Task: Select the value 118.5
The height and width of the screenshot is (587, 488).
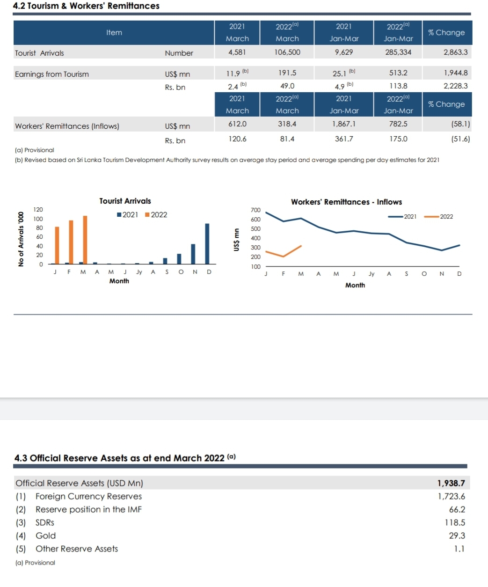Action: (455, 522)
